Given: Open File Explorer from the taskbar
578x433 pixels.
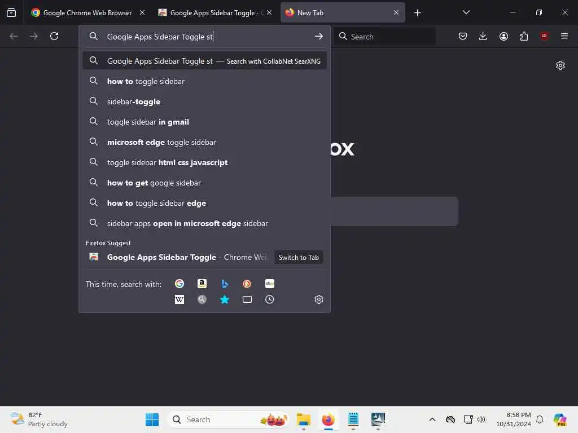Looking at the screenshot, I should (303, 419).
